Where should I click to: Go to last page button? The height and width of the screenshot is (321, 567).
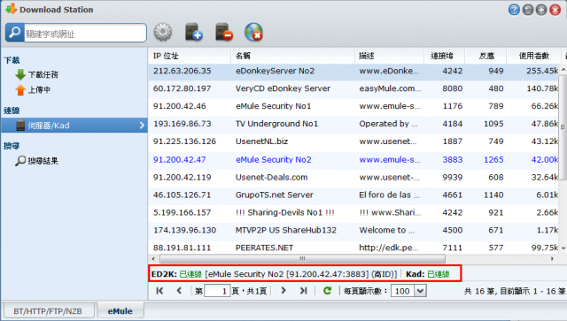[x=303, y=291]
